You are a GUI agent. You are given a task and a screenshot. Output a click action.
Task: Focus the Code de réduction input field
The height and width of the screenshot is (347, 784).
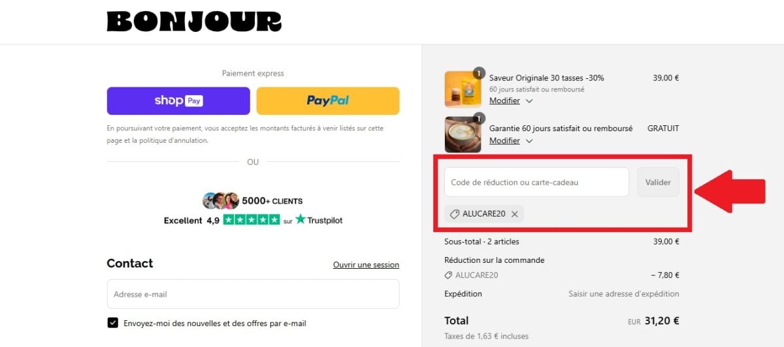click(x=536, y=182)
